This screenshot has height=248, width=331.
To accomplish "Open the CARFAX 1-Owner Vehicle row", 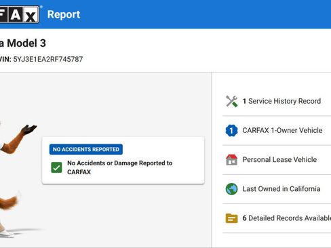I will pyautogui.click(x=277, y=131).
